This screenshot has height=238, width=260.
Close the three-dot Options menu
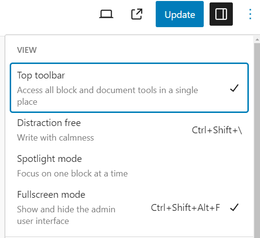coord(250,14)
